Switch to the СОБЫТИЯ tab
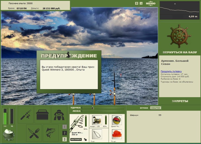Viewport: 201px width, 144px height. point(155,108)
